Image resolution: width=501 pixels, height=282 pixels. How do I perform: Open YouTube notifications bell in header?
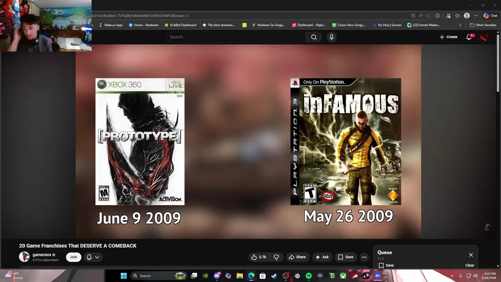[469, 37]
